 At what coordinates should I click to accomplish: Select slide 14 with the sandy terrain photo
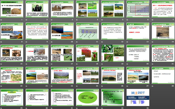coord(163,31)
